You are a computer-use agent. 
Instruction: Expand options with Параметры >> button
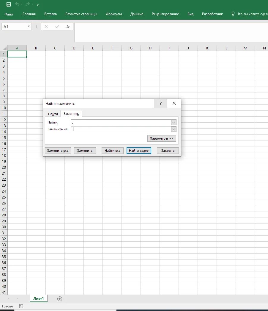(162, 138)
